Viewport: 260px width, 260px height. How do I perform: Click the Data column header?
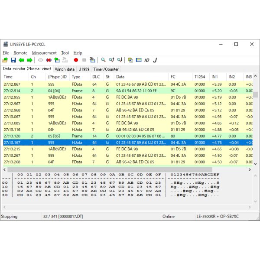click(141, 77)
